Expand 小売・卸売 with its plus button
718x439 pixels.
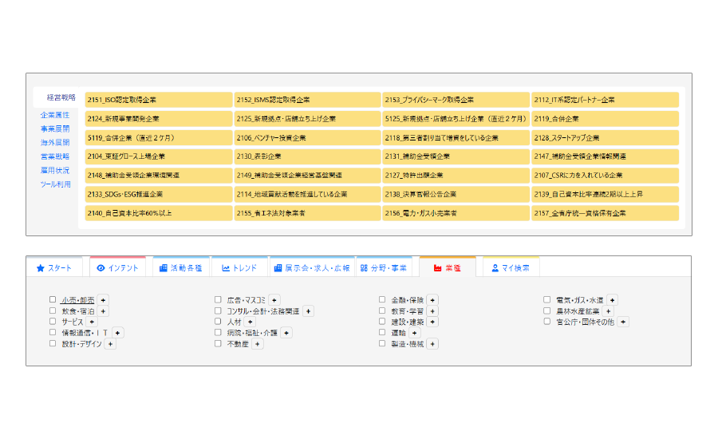pyautogui.click(x=104, y=300)
